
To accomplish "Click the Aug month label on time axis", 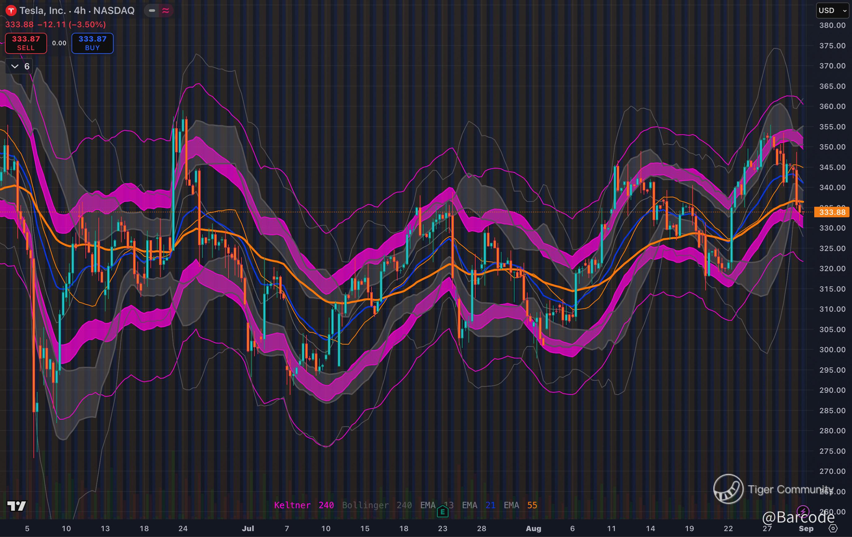I will pos(533,529).
